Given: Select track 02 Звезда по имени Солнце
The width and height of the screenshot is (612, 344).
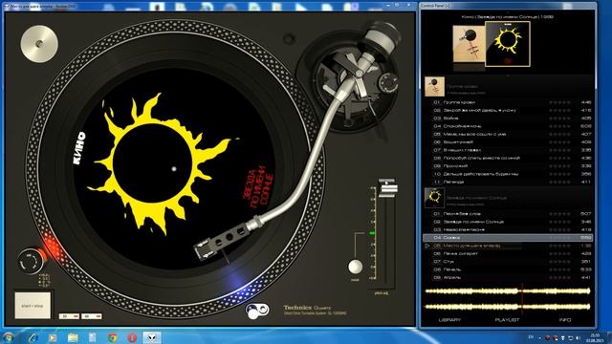Looking at the screenshot, I should [509, 222].
